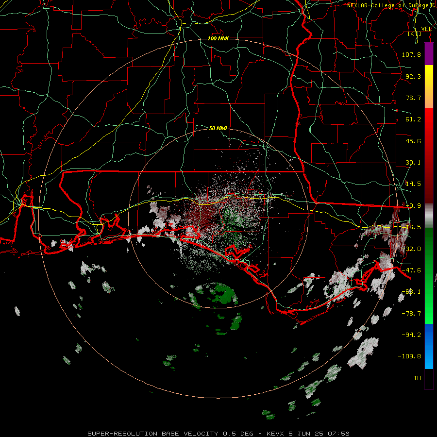Image resolution: width=437 pixels, height=437 pixels.
Task: Click the 61.2 velocity legend value
Action: click(x=413, y=119)
